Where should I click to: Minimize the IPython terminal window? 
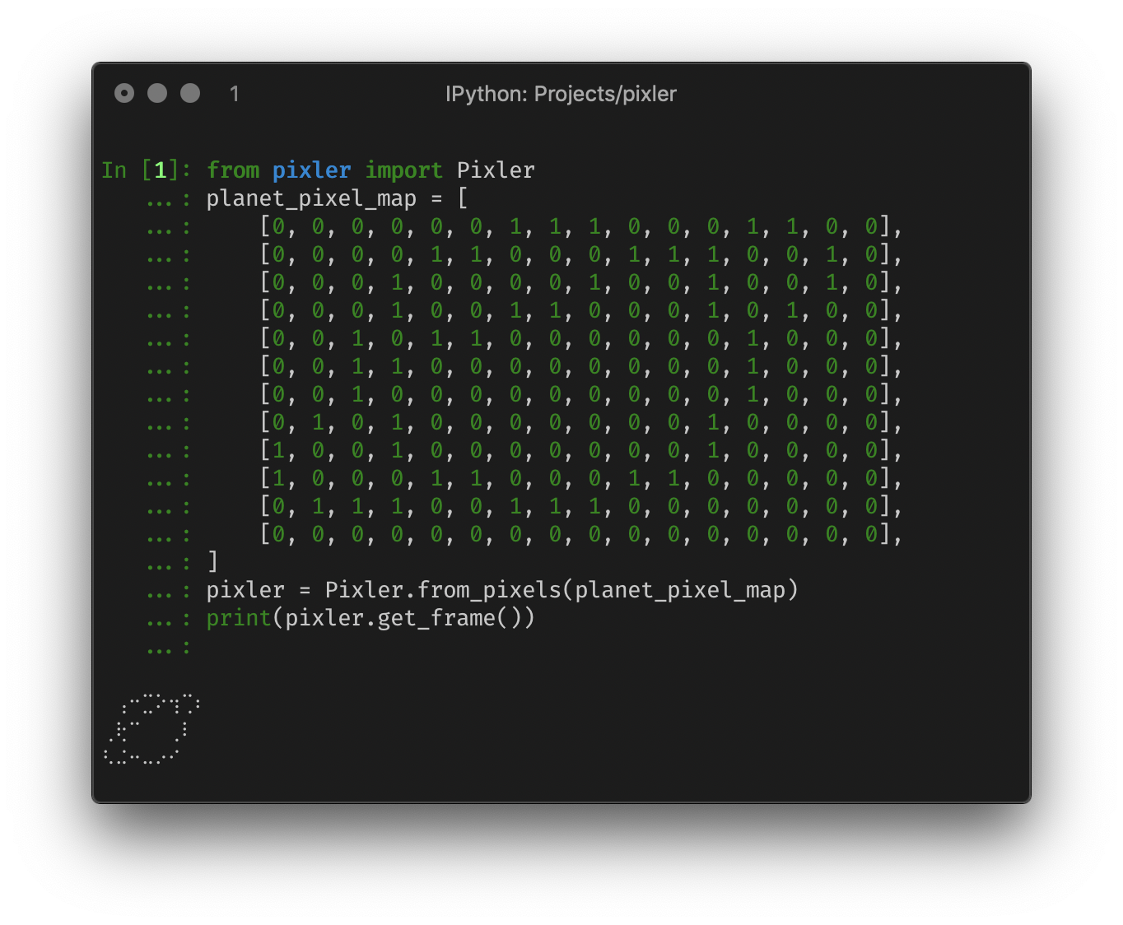click(x=156, y=93)
